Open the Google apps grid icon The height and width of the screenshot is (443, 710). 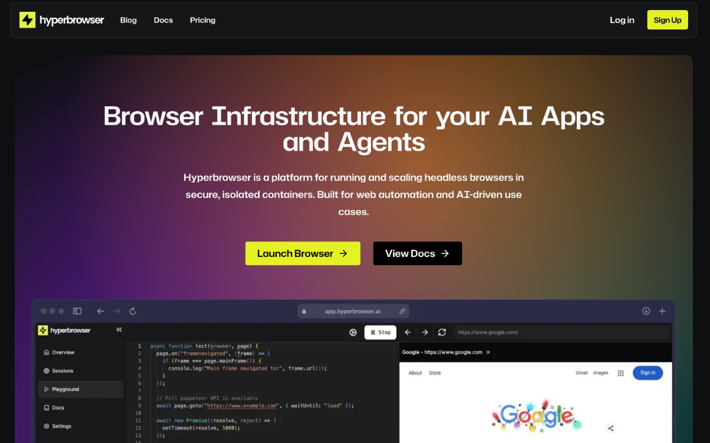621,373
